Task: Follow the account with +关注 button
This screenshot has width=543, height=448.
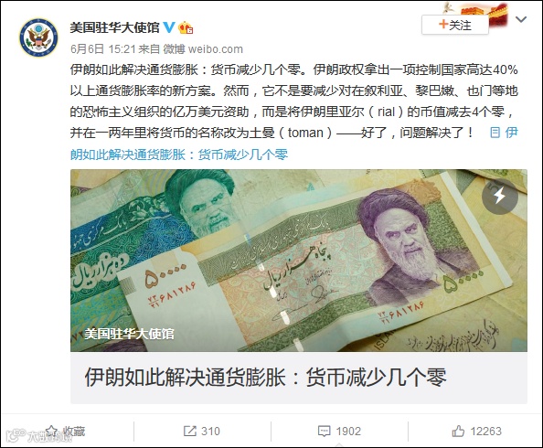Action: 455,25
